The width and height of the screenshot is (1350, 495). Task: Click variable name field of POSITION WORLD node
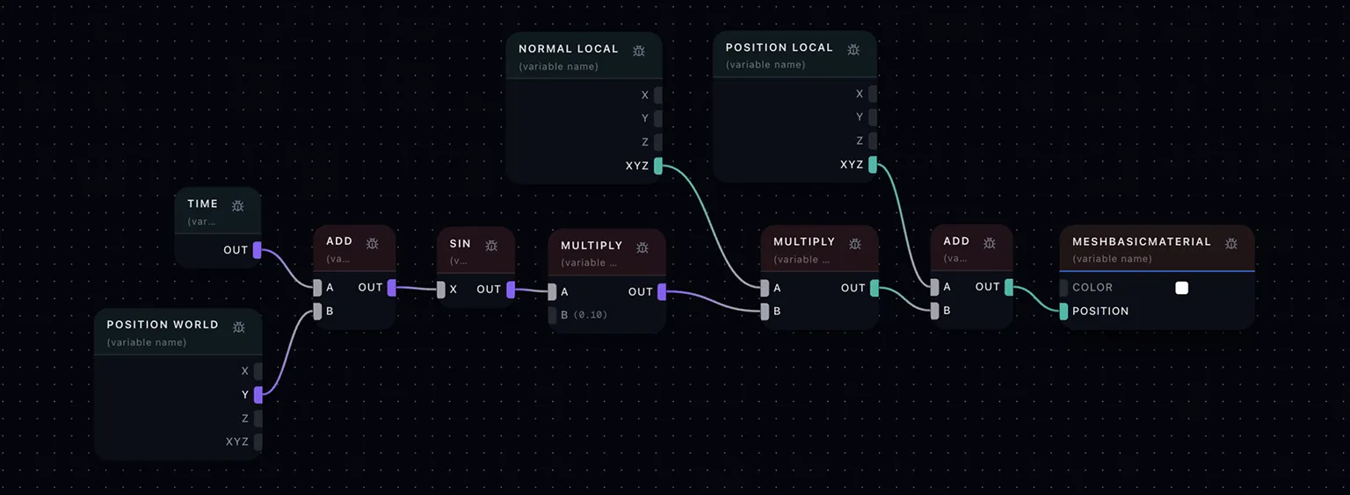146,342
